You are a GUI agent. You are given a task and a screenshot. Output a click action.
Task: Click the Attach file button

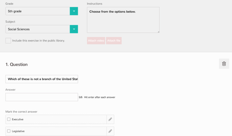pyautogui.click(x=114, y=40)
